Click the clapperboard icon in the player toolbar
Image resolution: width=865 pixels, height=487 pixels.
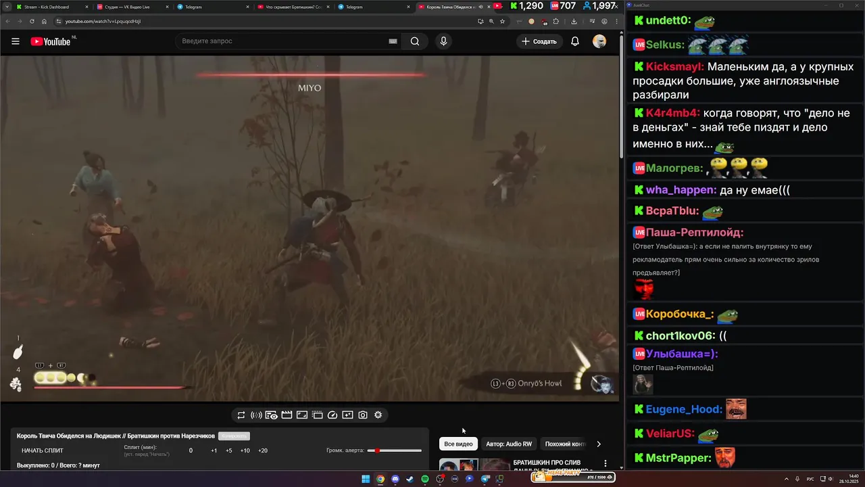pyautogui.click(x=287, y=415)
